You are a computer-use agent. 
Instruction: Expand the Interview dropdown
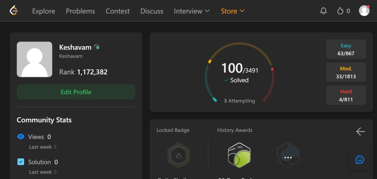pyautogui.click(x=192, y=11)
